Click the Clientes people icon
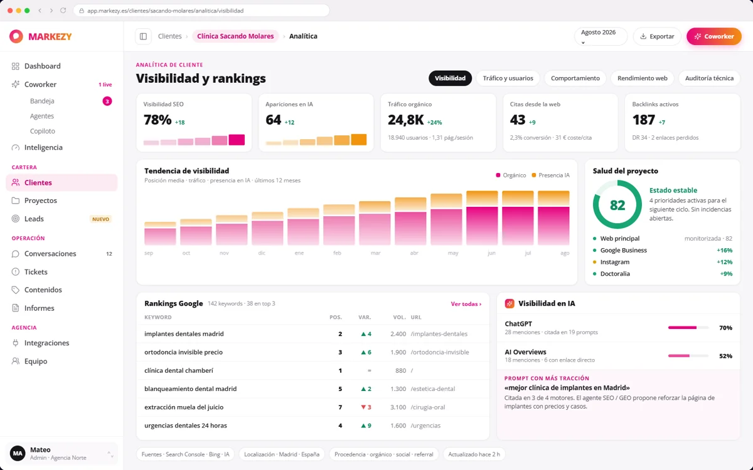The height and width of the screenshot is (470, 753). [16, 182]
